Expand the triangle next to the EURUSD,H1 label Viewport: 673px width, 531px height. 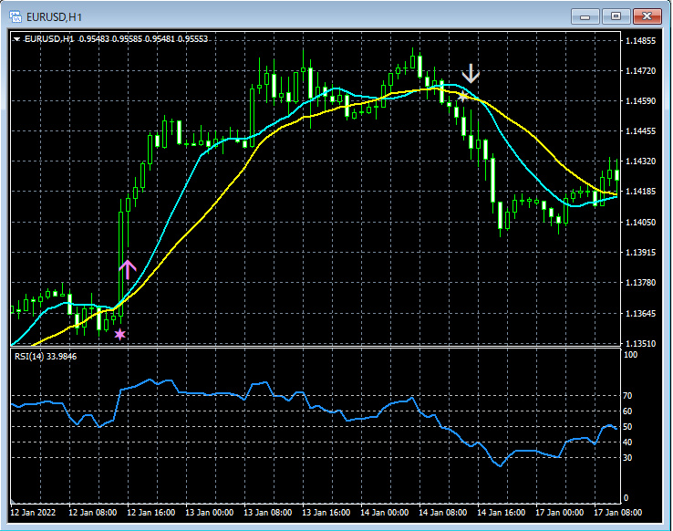click(x=16, y=39)
